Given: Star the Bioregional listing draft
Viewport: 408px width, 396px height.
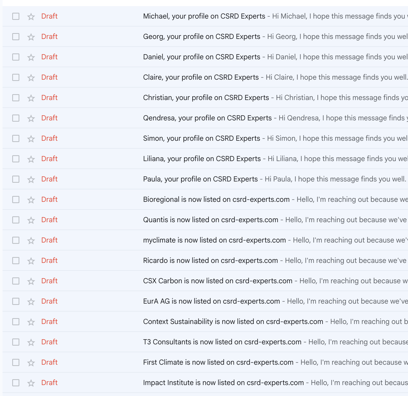Looking at the screenshot, I should 31,200.
